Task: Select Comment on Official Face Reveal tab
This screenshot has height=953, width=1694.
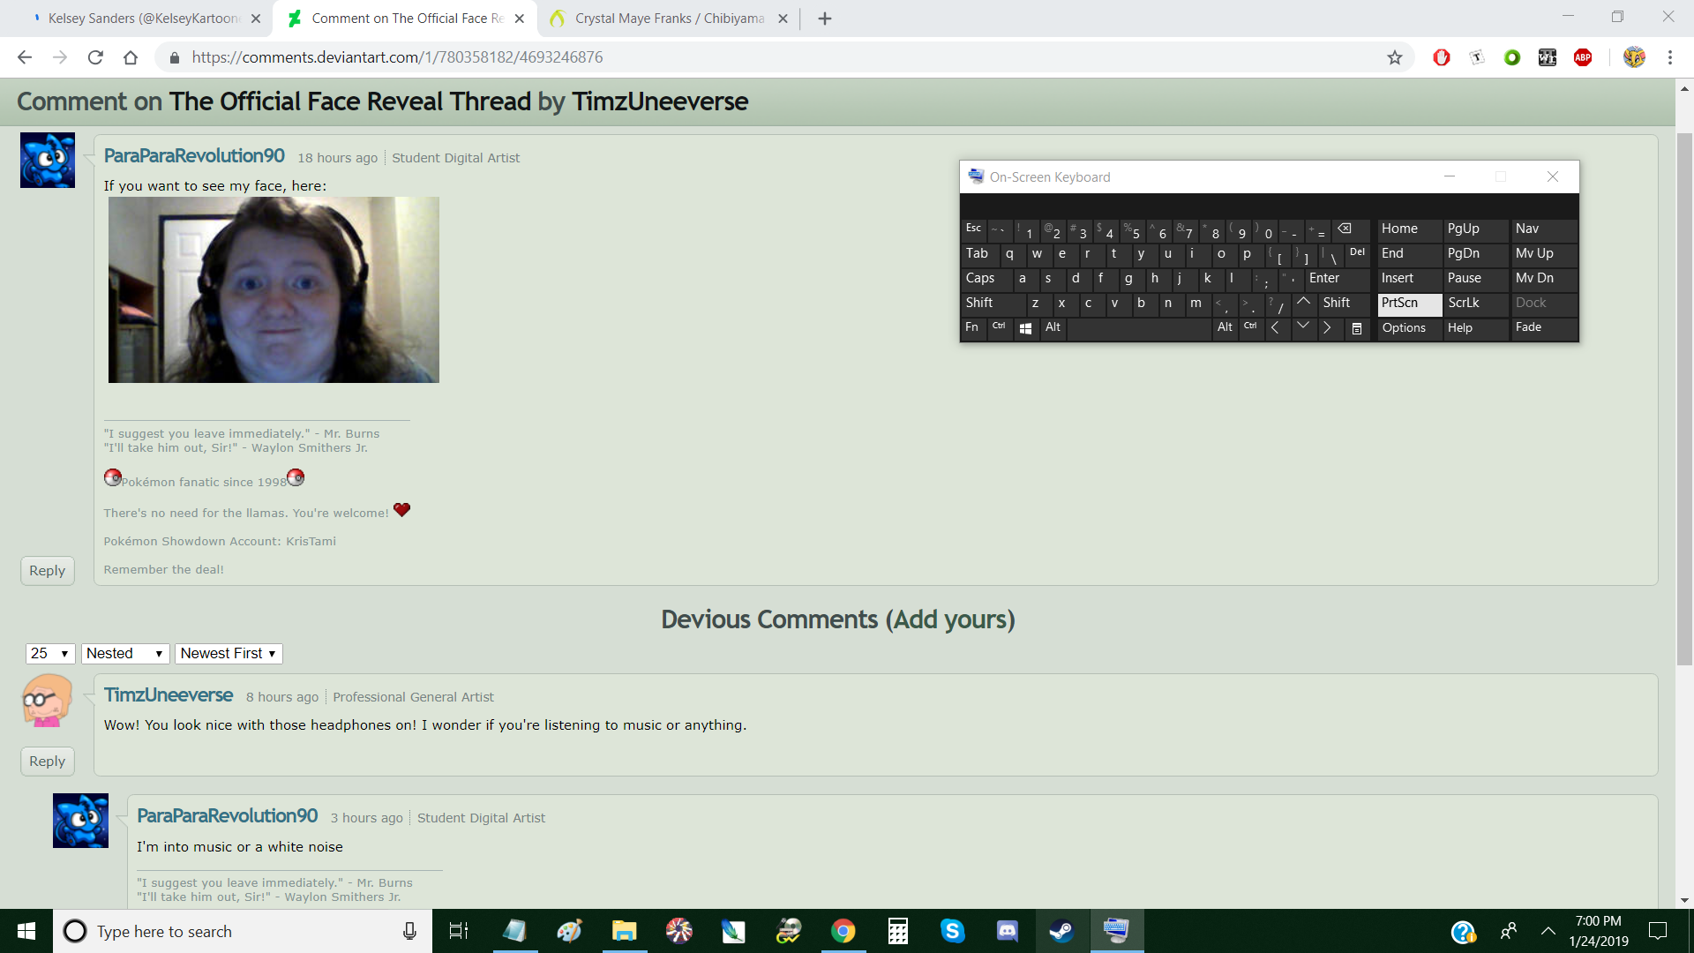Action: coord(406,19)
